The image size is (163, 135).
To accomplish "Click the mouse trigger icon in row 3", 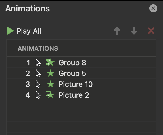I will pyautogui.click(x=38, y=84).
